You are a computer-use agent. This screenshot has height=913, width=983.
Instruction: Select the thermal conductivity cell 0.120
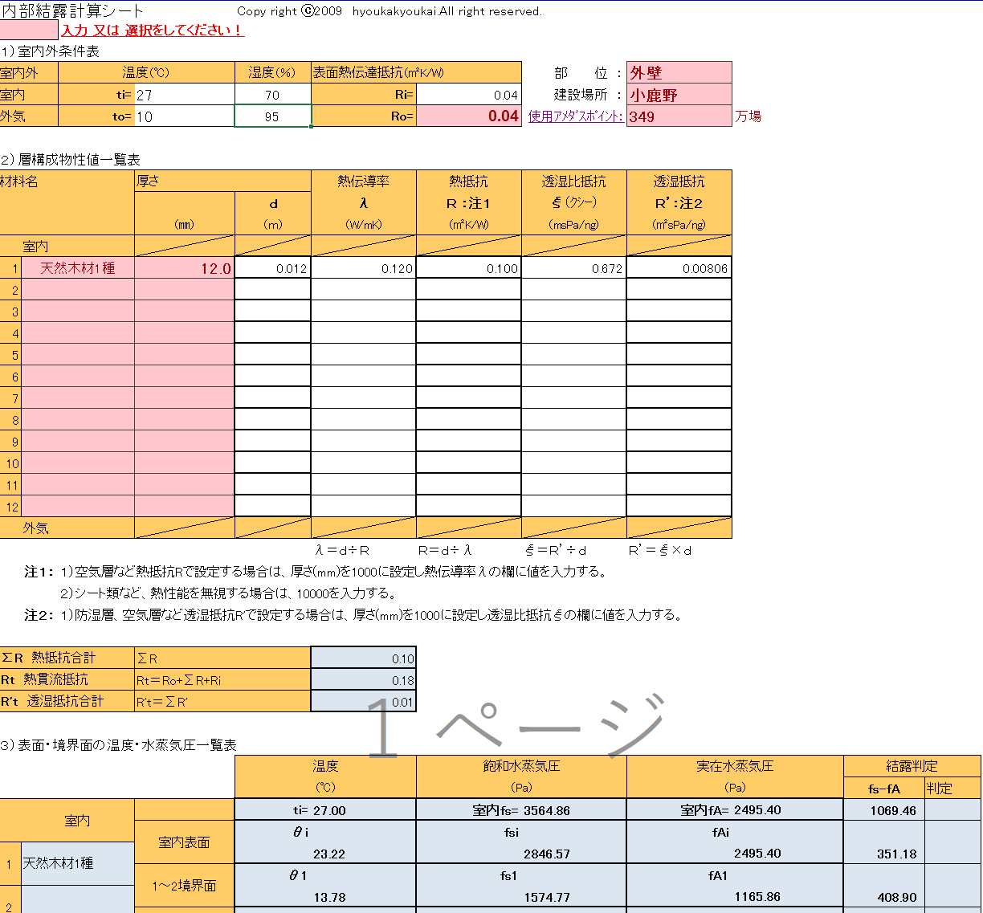pos(363,268)
